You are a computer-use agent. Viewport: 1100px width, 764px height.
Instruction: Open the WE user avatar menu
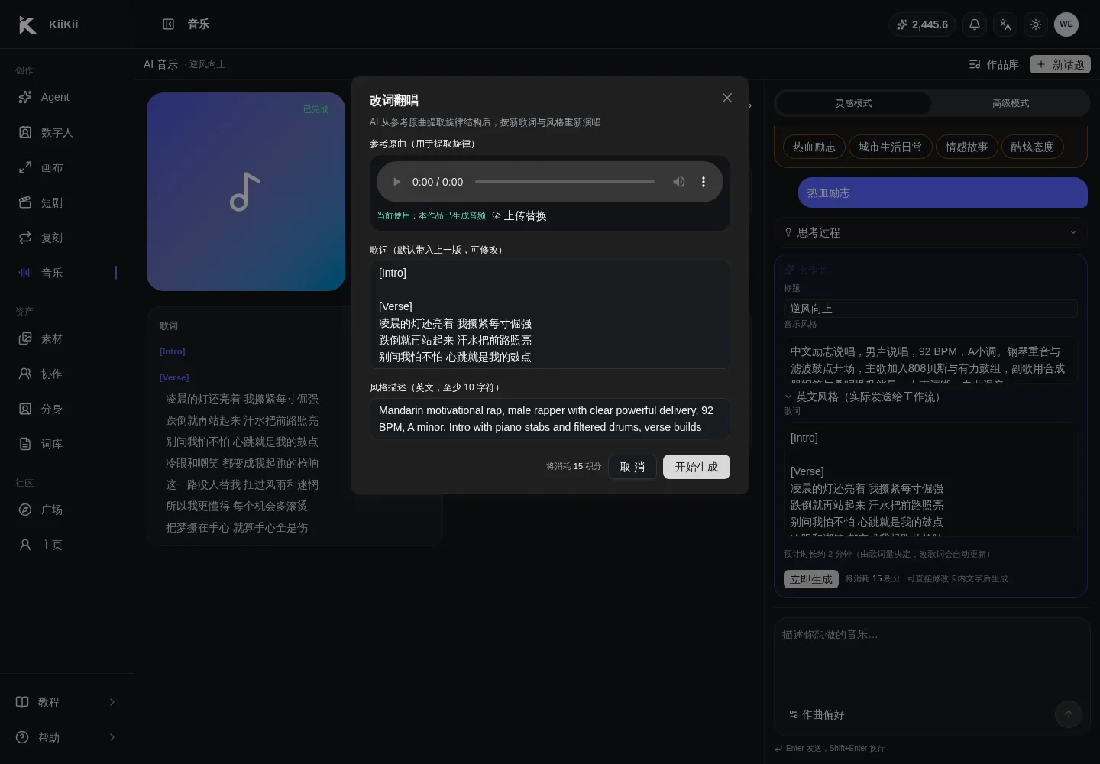pyautogui.click(x=1066, y=24)
